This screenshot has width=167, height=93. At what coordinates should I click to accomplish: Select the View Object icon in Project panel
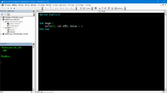pyautogui.click(x=5, y=14)
